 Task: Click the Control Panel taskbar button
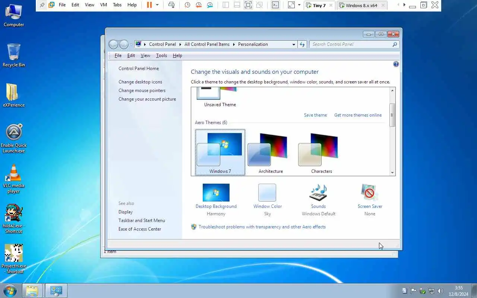click(x=56, y=291)
